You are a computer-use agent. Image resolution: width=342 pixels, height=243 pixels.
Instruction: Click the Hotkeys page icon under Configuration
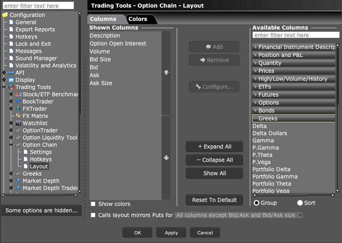click(12, 36)
